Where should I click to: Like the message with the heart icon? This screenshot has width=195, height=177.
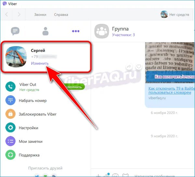[x=139, y=67]
